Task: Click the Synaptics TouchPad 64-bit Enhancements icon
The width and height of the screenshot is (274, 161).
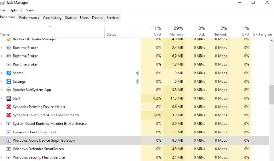Action: pyautogui.click(x=9, y=115)
